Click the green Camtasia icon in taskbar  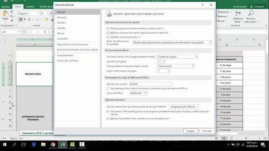(x=72, y=145)
